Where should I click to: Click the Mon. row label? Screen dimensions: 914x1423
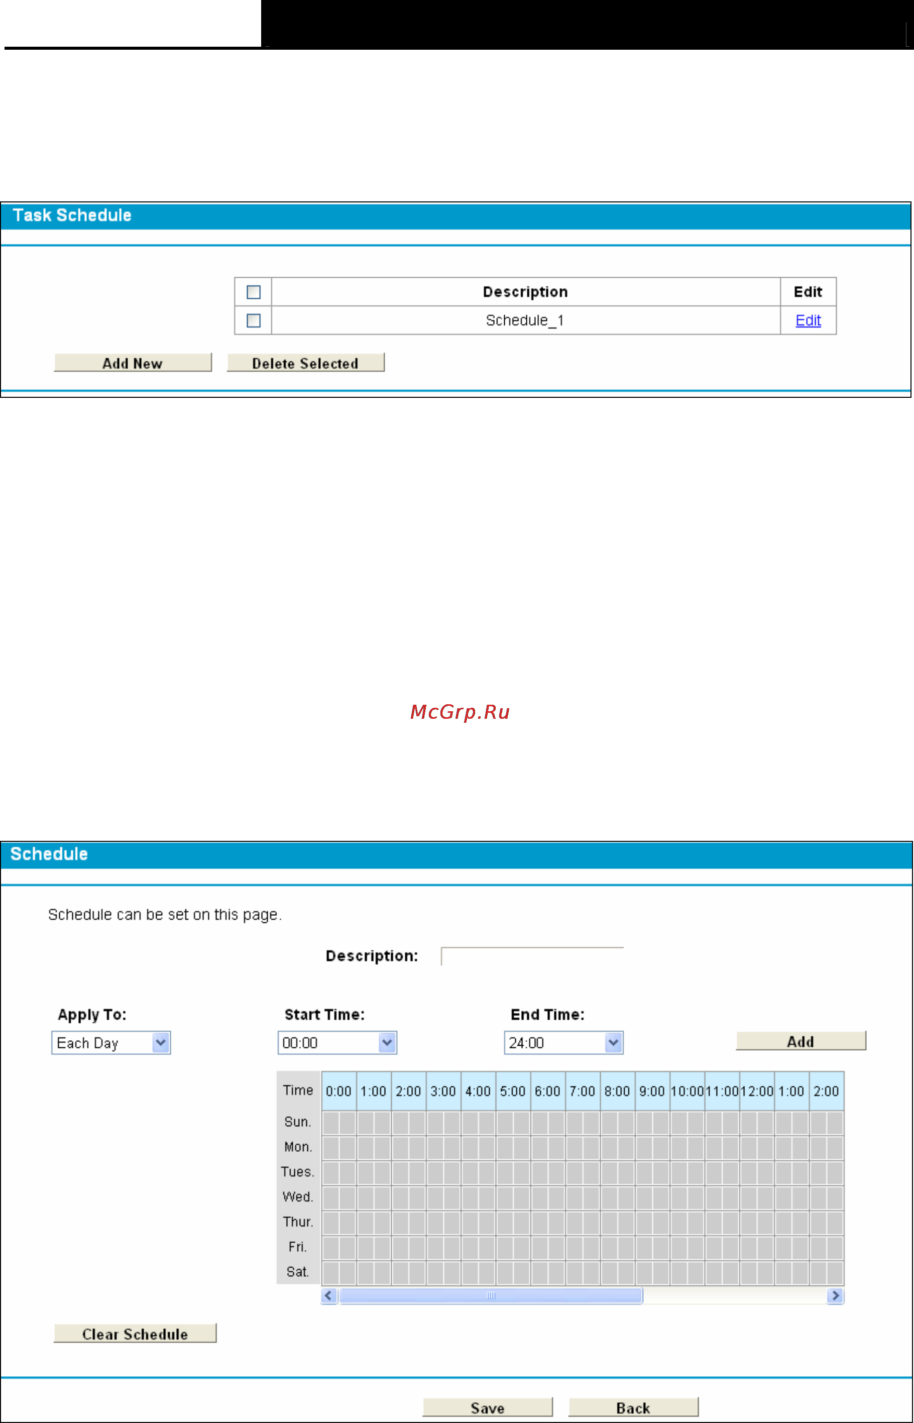point(298,1147)
